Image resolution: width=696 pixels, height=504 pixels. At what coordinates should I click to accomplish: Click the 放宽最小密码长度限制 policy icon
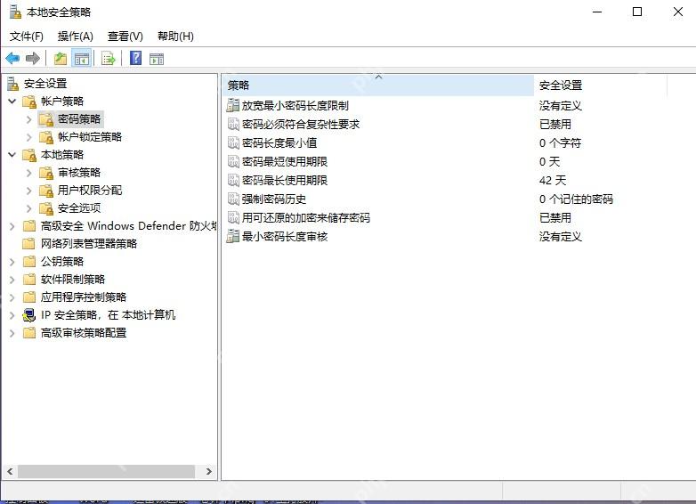(233, 105)
